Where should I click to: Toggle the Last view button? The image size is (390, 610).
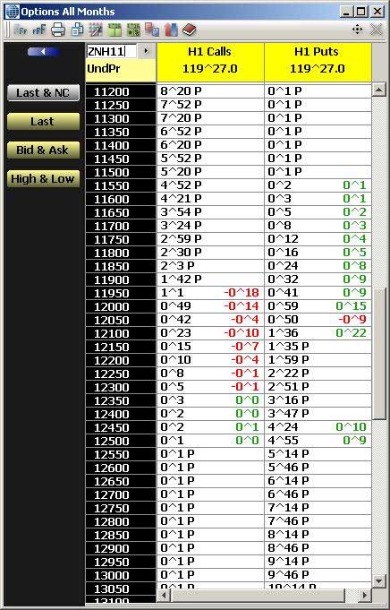tap(43, 122)
